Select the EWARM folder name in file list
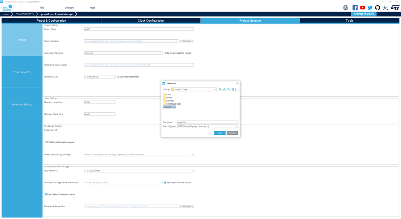The image size is (401, 219). pos(170,101)
